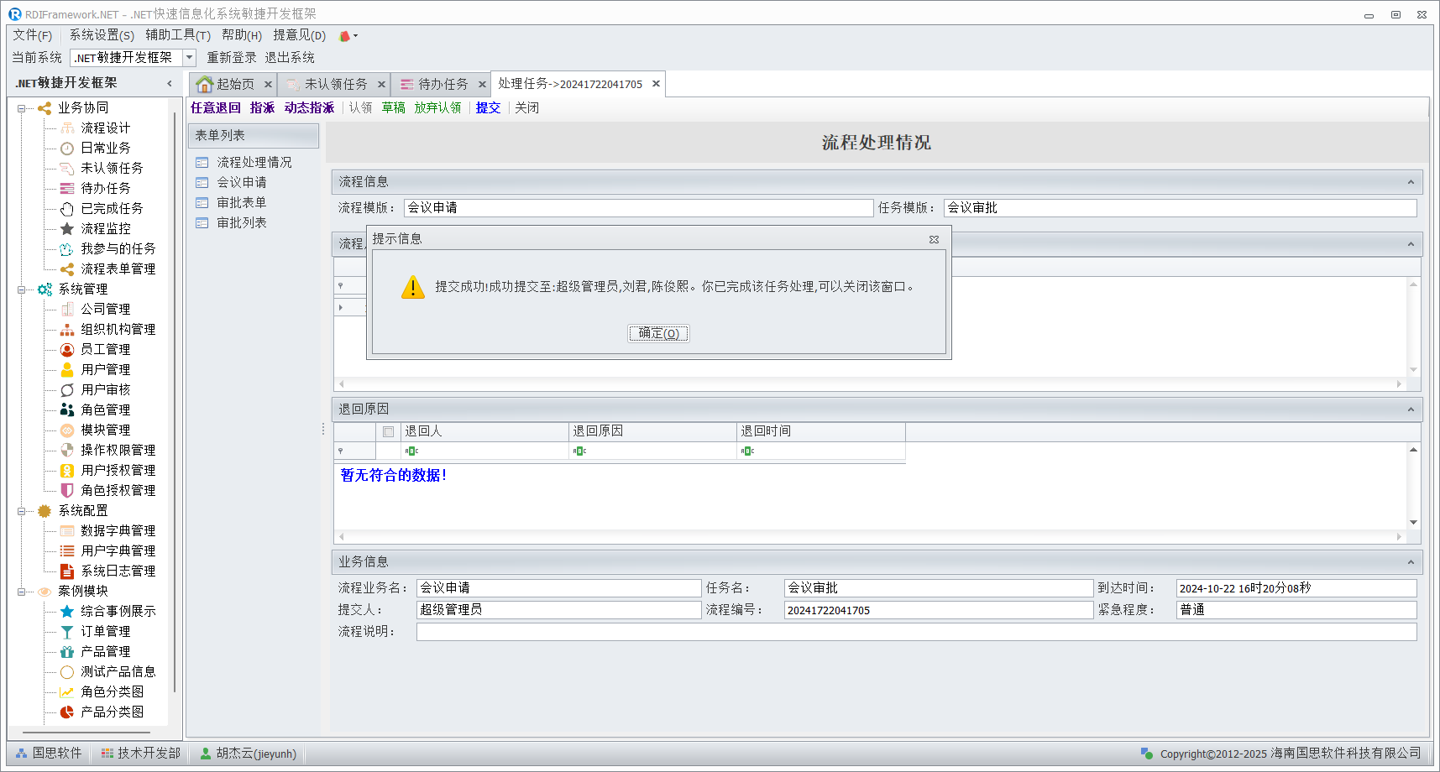This screenshot has width=1440, height=772.
Task: Select the 流程监控 star icon
Action: coord(67,229)
